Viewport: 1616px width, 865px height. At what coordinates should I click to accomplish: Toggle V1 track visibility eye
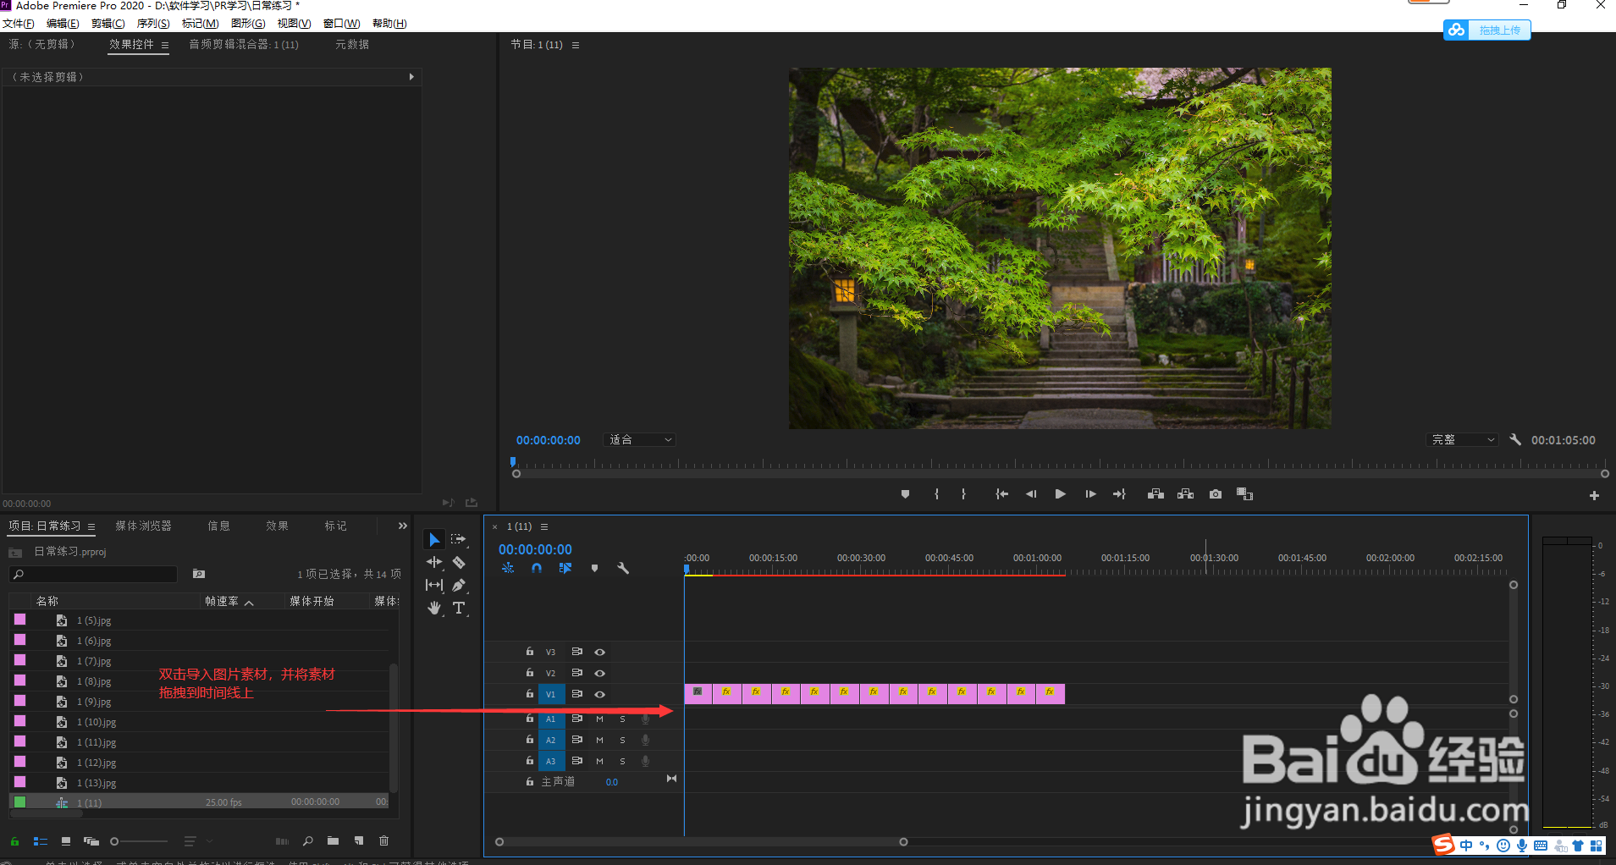pos(599,695)
